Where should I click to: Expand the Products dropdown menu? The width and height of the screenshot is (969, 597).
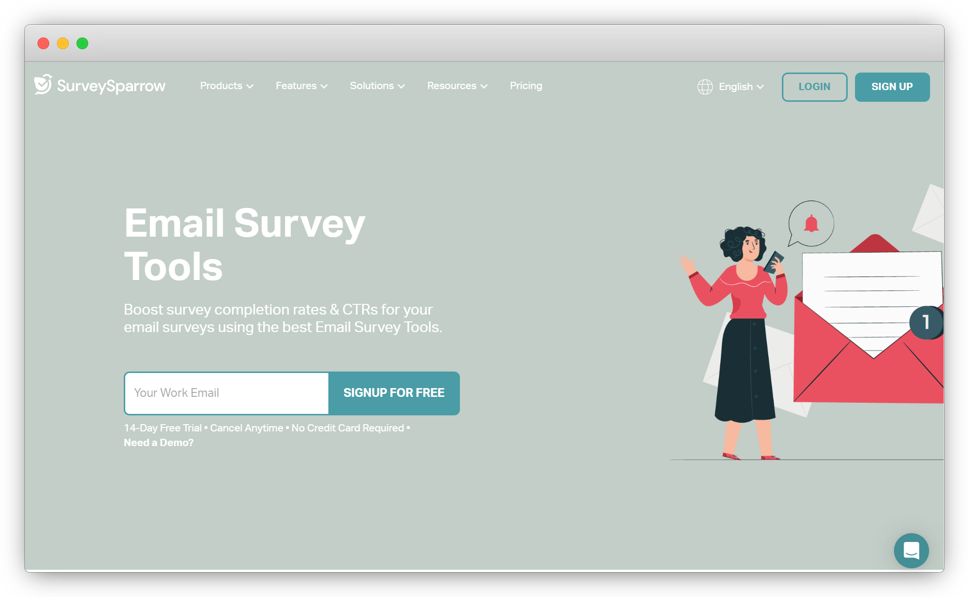pos(224,87)
